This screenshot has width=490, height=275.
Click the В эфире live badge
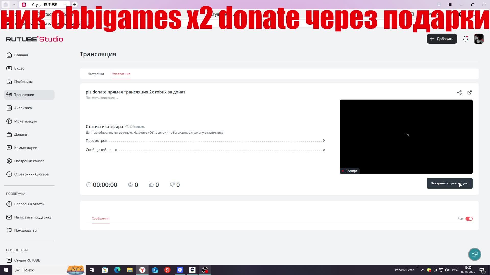[x=350, y=171]
